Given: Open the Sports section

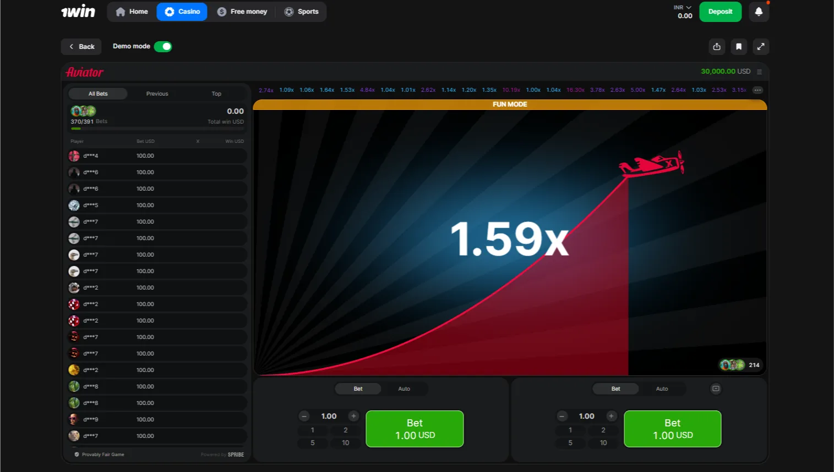Looking at the screenshot, I should click(x=302, y=12).
